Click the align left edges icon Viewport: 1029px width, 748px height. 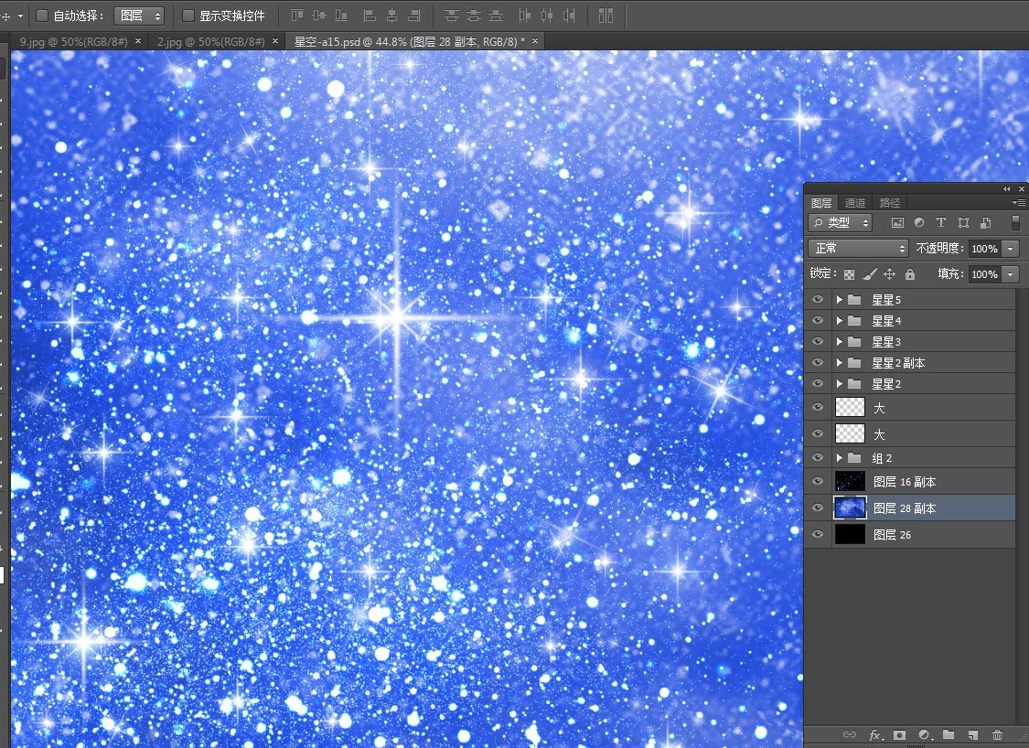[370, 16]
